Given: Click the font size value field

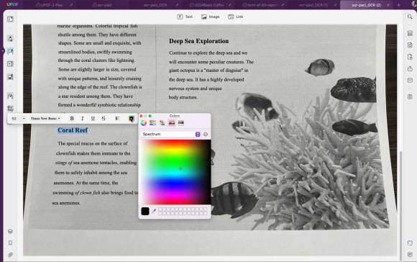Looking at the screenshot, I should click(14, 119).
